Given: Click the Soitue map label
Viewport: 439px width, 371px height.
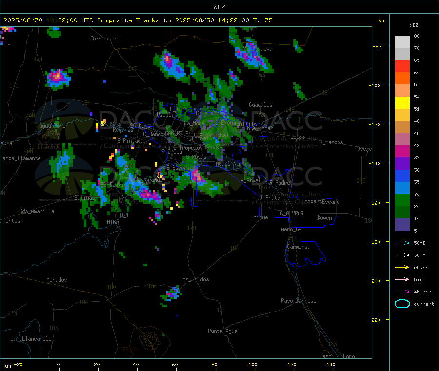Looking at the screenshot, I should click(x=259, y=217).
